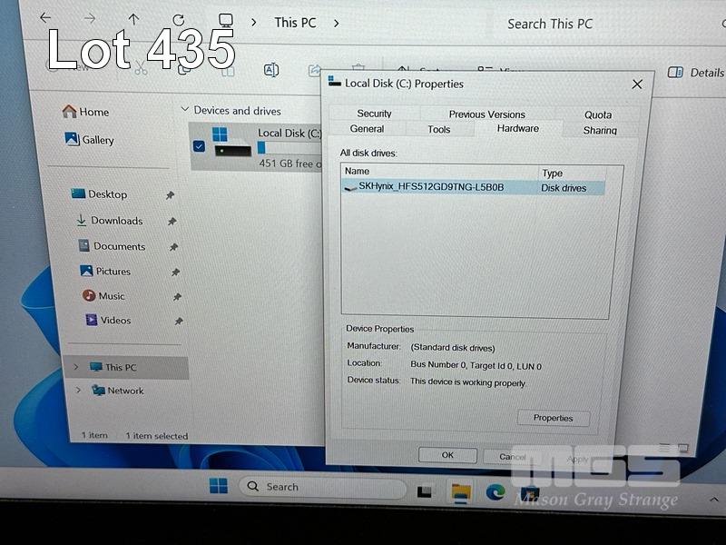Click the Properties button for the device
Screen dimensions: 726x545
pos(553,418)
